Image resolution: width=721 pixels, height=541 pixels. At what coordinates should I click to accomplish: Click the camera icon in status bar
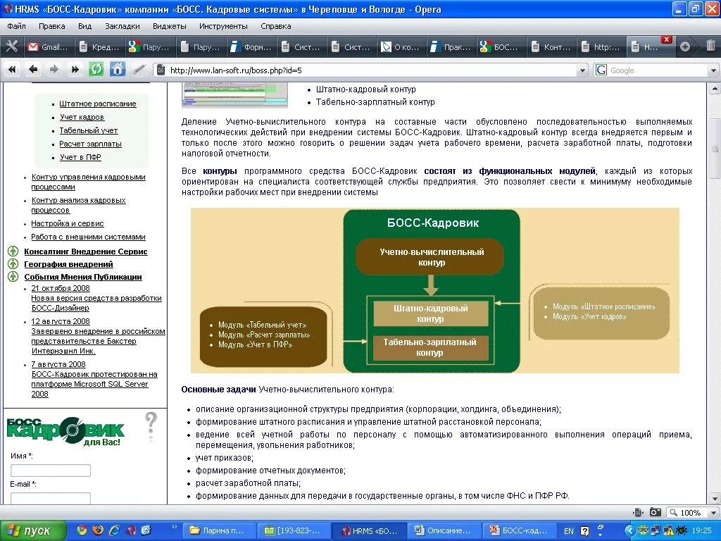point(656,512)
